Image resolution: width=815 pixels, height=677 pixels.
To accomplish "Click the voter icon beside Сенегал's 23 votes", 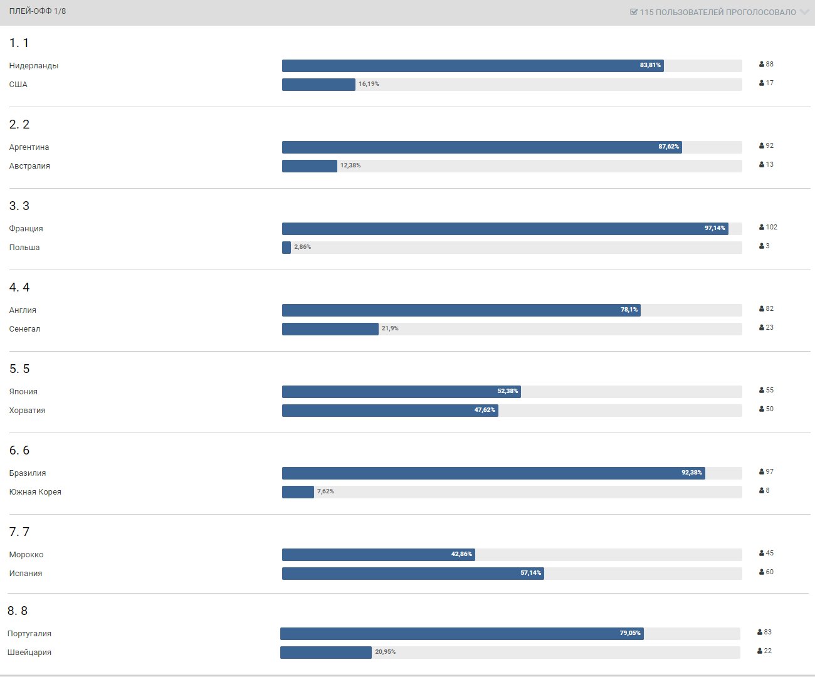I will pos(762,328).
